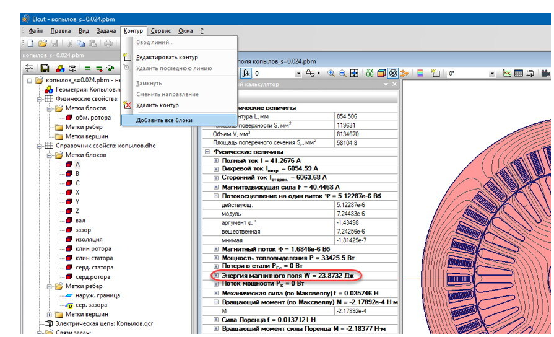Toggle the field lines concentric circles button
554x337 pixels.
(x=393, y=73)
